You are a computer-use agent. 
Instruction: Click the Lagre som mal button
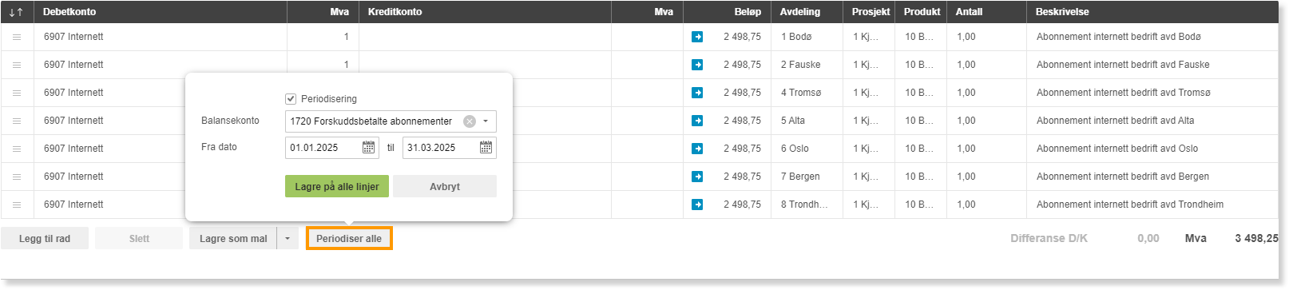coord(233,239)
